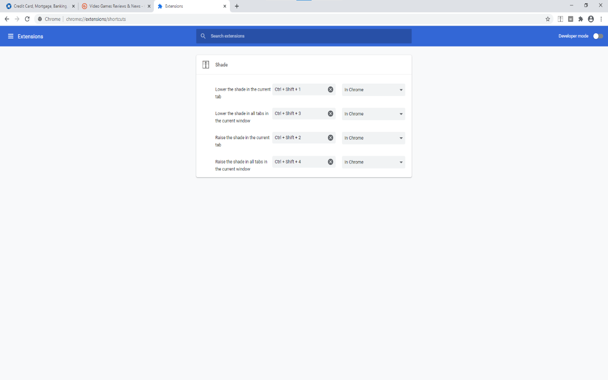Clear the Ctrl + Shift + 1 shortcut
Viewport: 608px width, 380px height.
tap(331, 89)
